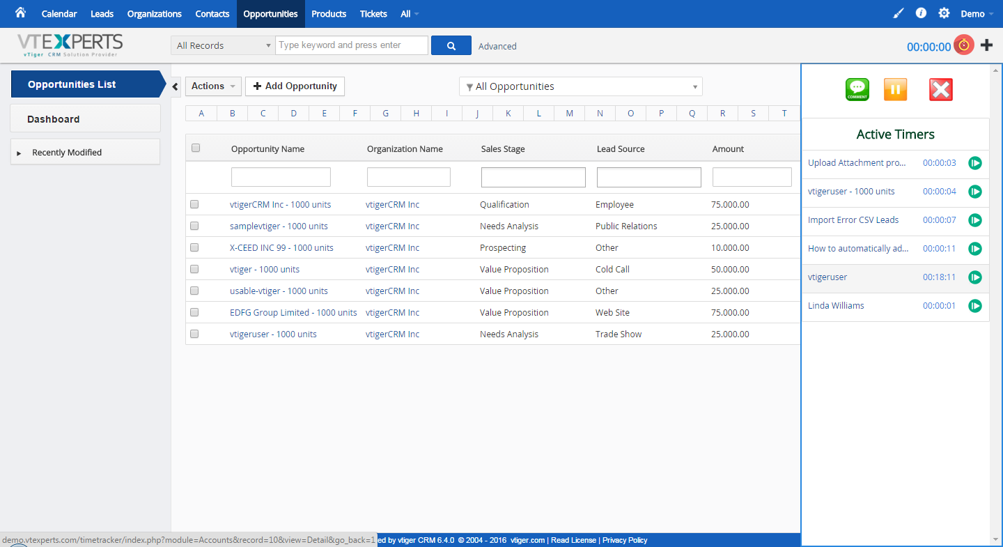Click the search magnifier button
Screen dimensions: 1003x547
coord(451,45)
